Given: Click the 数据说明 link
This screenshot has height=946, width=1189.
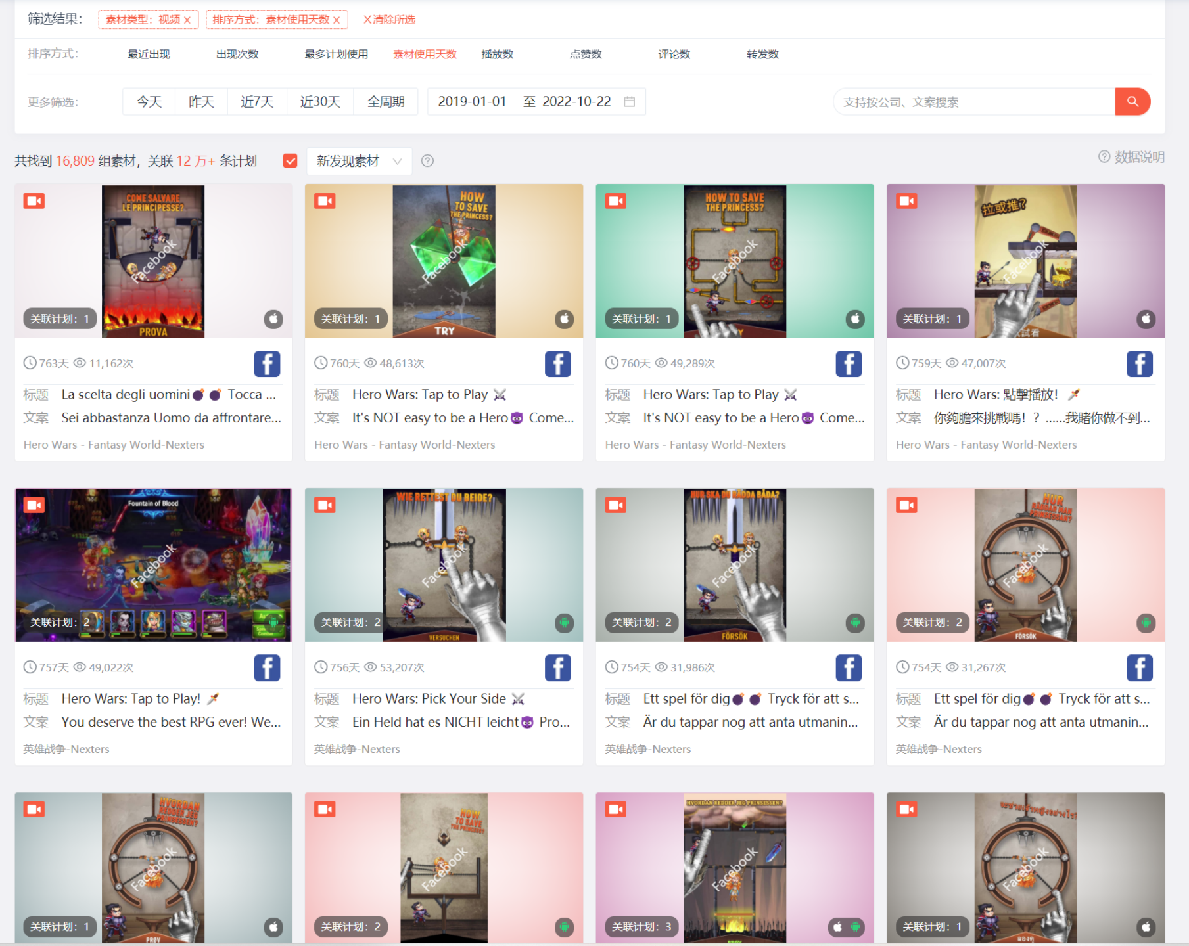Looking at the screenshot, I should 1139,157.
